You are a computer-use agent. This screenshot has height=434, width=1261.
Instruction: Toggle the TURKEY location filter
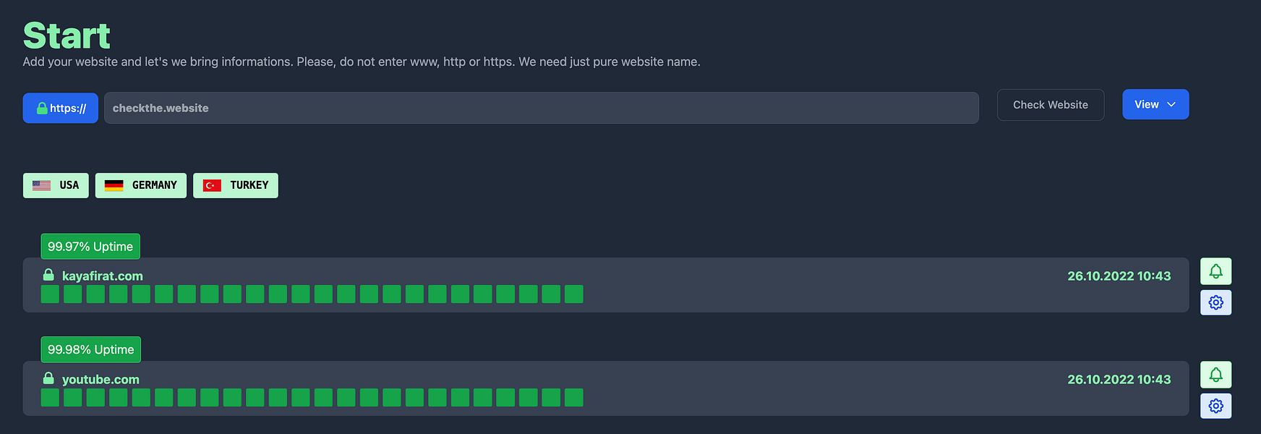tap(236, 185)
